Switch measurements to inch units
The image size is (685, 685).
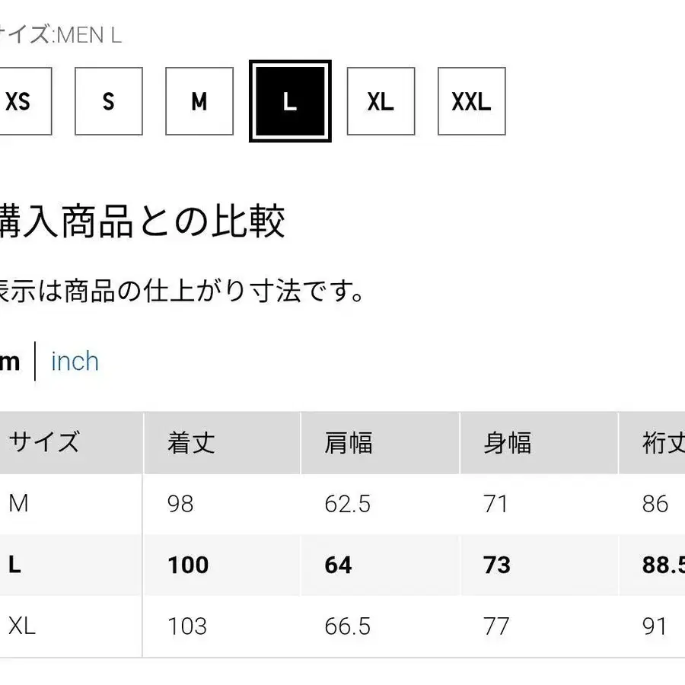(x=74, y=361)
